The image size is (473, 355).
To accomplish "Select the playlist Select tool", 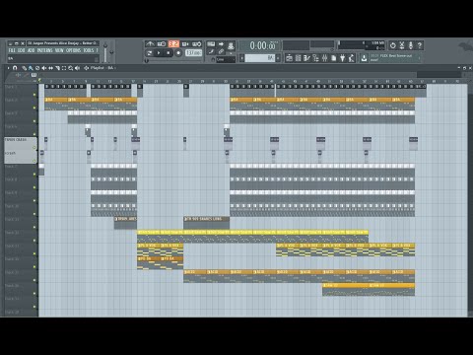I will coord(64,68).
